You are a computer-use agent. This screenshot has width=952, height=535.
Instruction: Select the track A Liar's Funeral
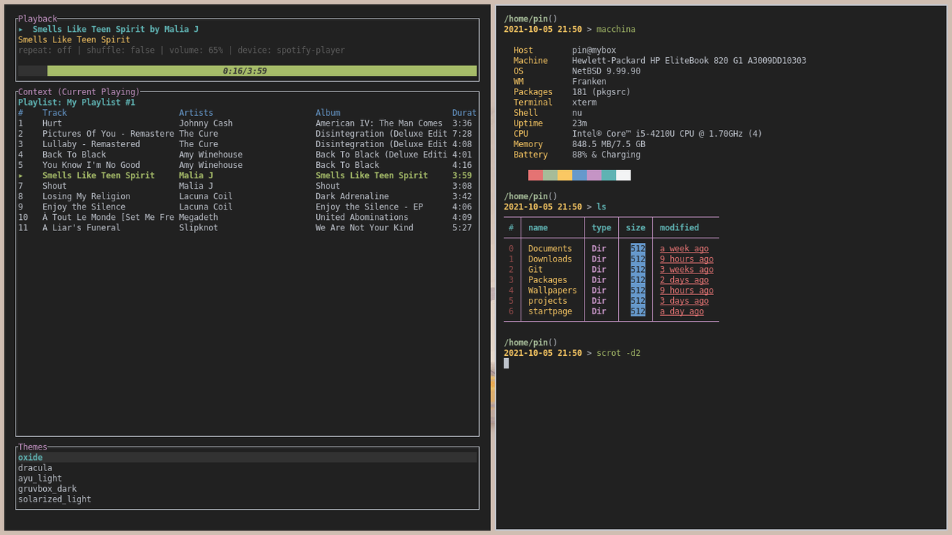coord(247,227)
